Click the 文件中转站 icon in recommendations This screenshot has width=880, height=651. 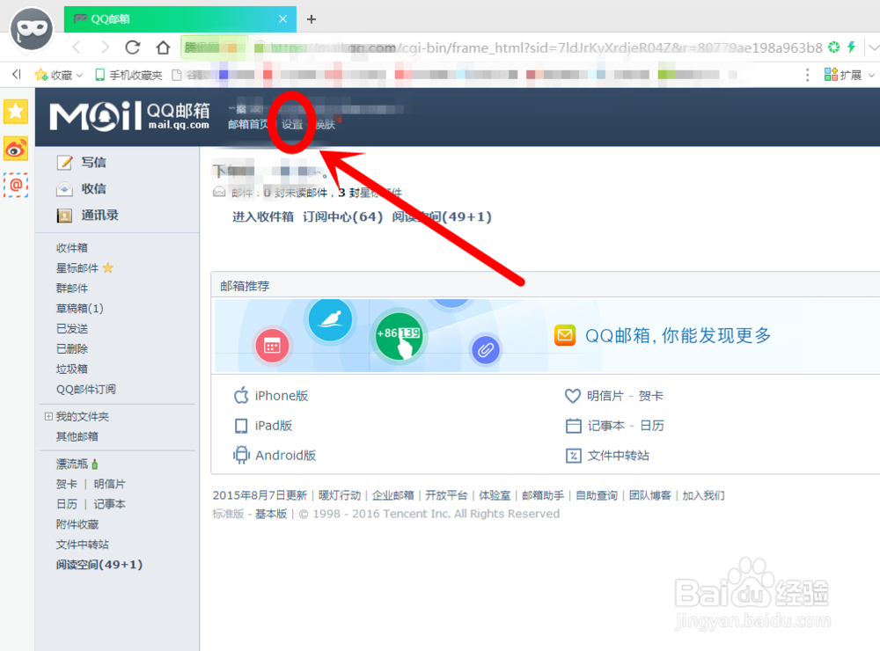(x=573, y=455)
